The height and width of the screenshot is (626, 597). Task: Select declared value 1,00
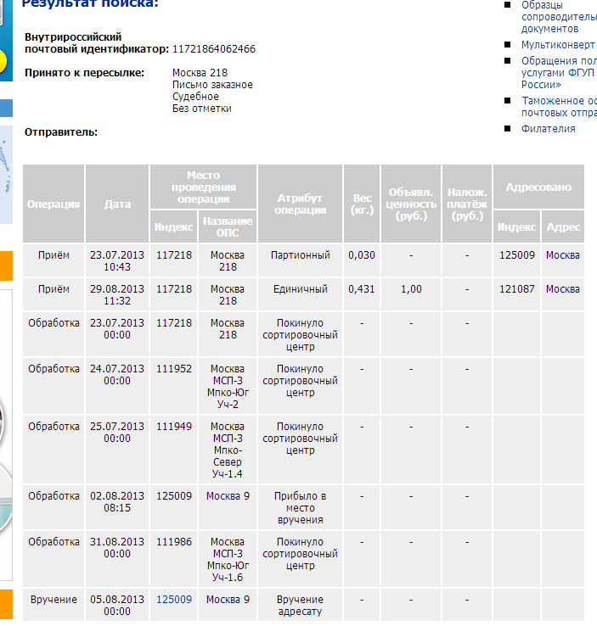coord(411,289)
